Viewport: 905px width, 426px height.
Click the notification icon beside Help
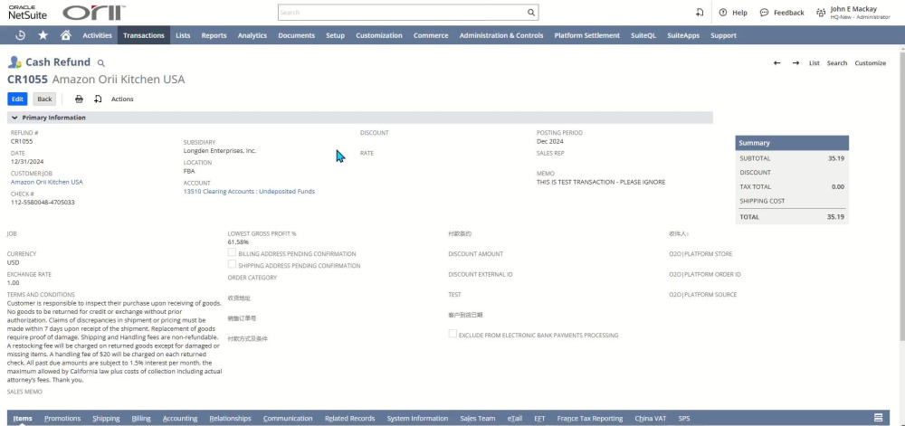(x=700, y=13)
